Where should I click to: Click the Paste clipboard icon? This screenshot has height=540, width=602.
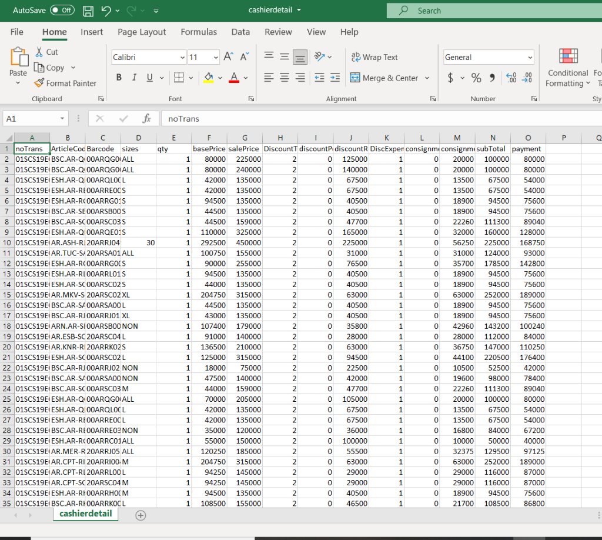[18, 57]
